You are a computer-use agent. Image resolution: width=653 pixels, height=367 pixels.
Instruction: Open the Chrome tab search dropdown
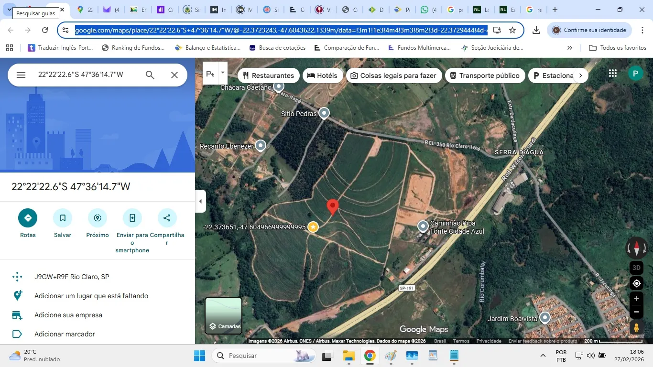pos(9,10)
